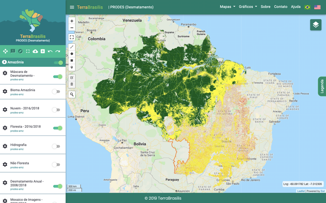Open the base map layers switcher
326x203 pixels.
pos(316,25)
